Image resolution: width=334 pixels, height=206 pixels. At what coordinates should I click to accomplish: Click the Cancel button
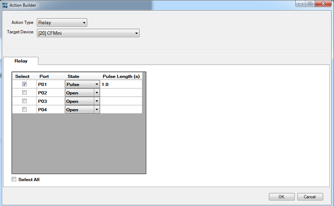310,197
